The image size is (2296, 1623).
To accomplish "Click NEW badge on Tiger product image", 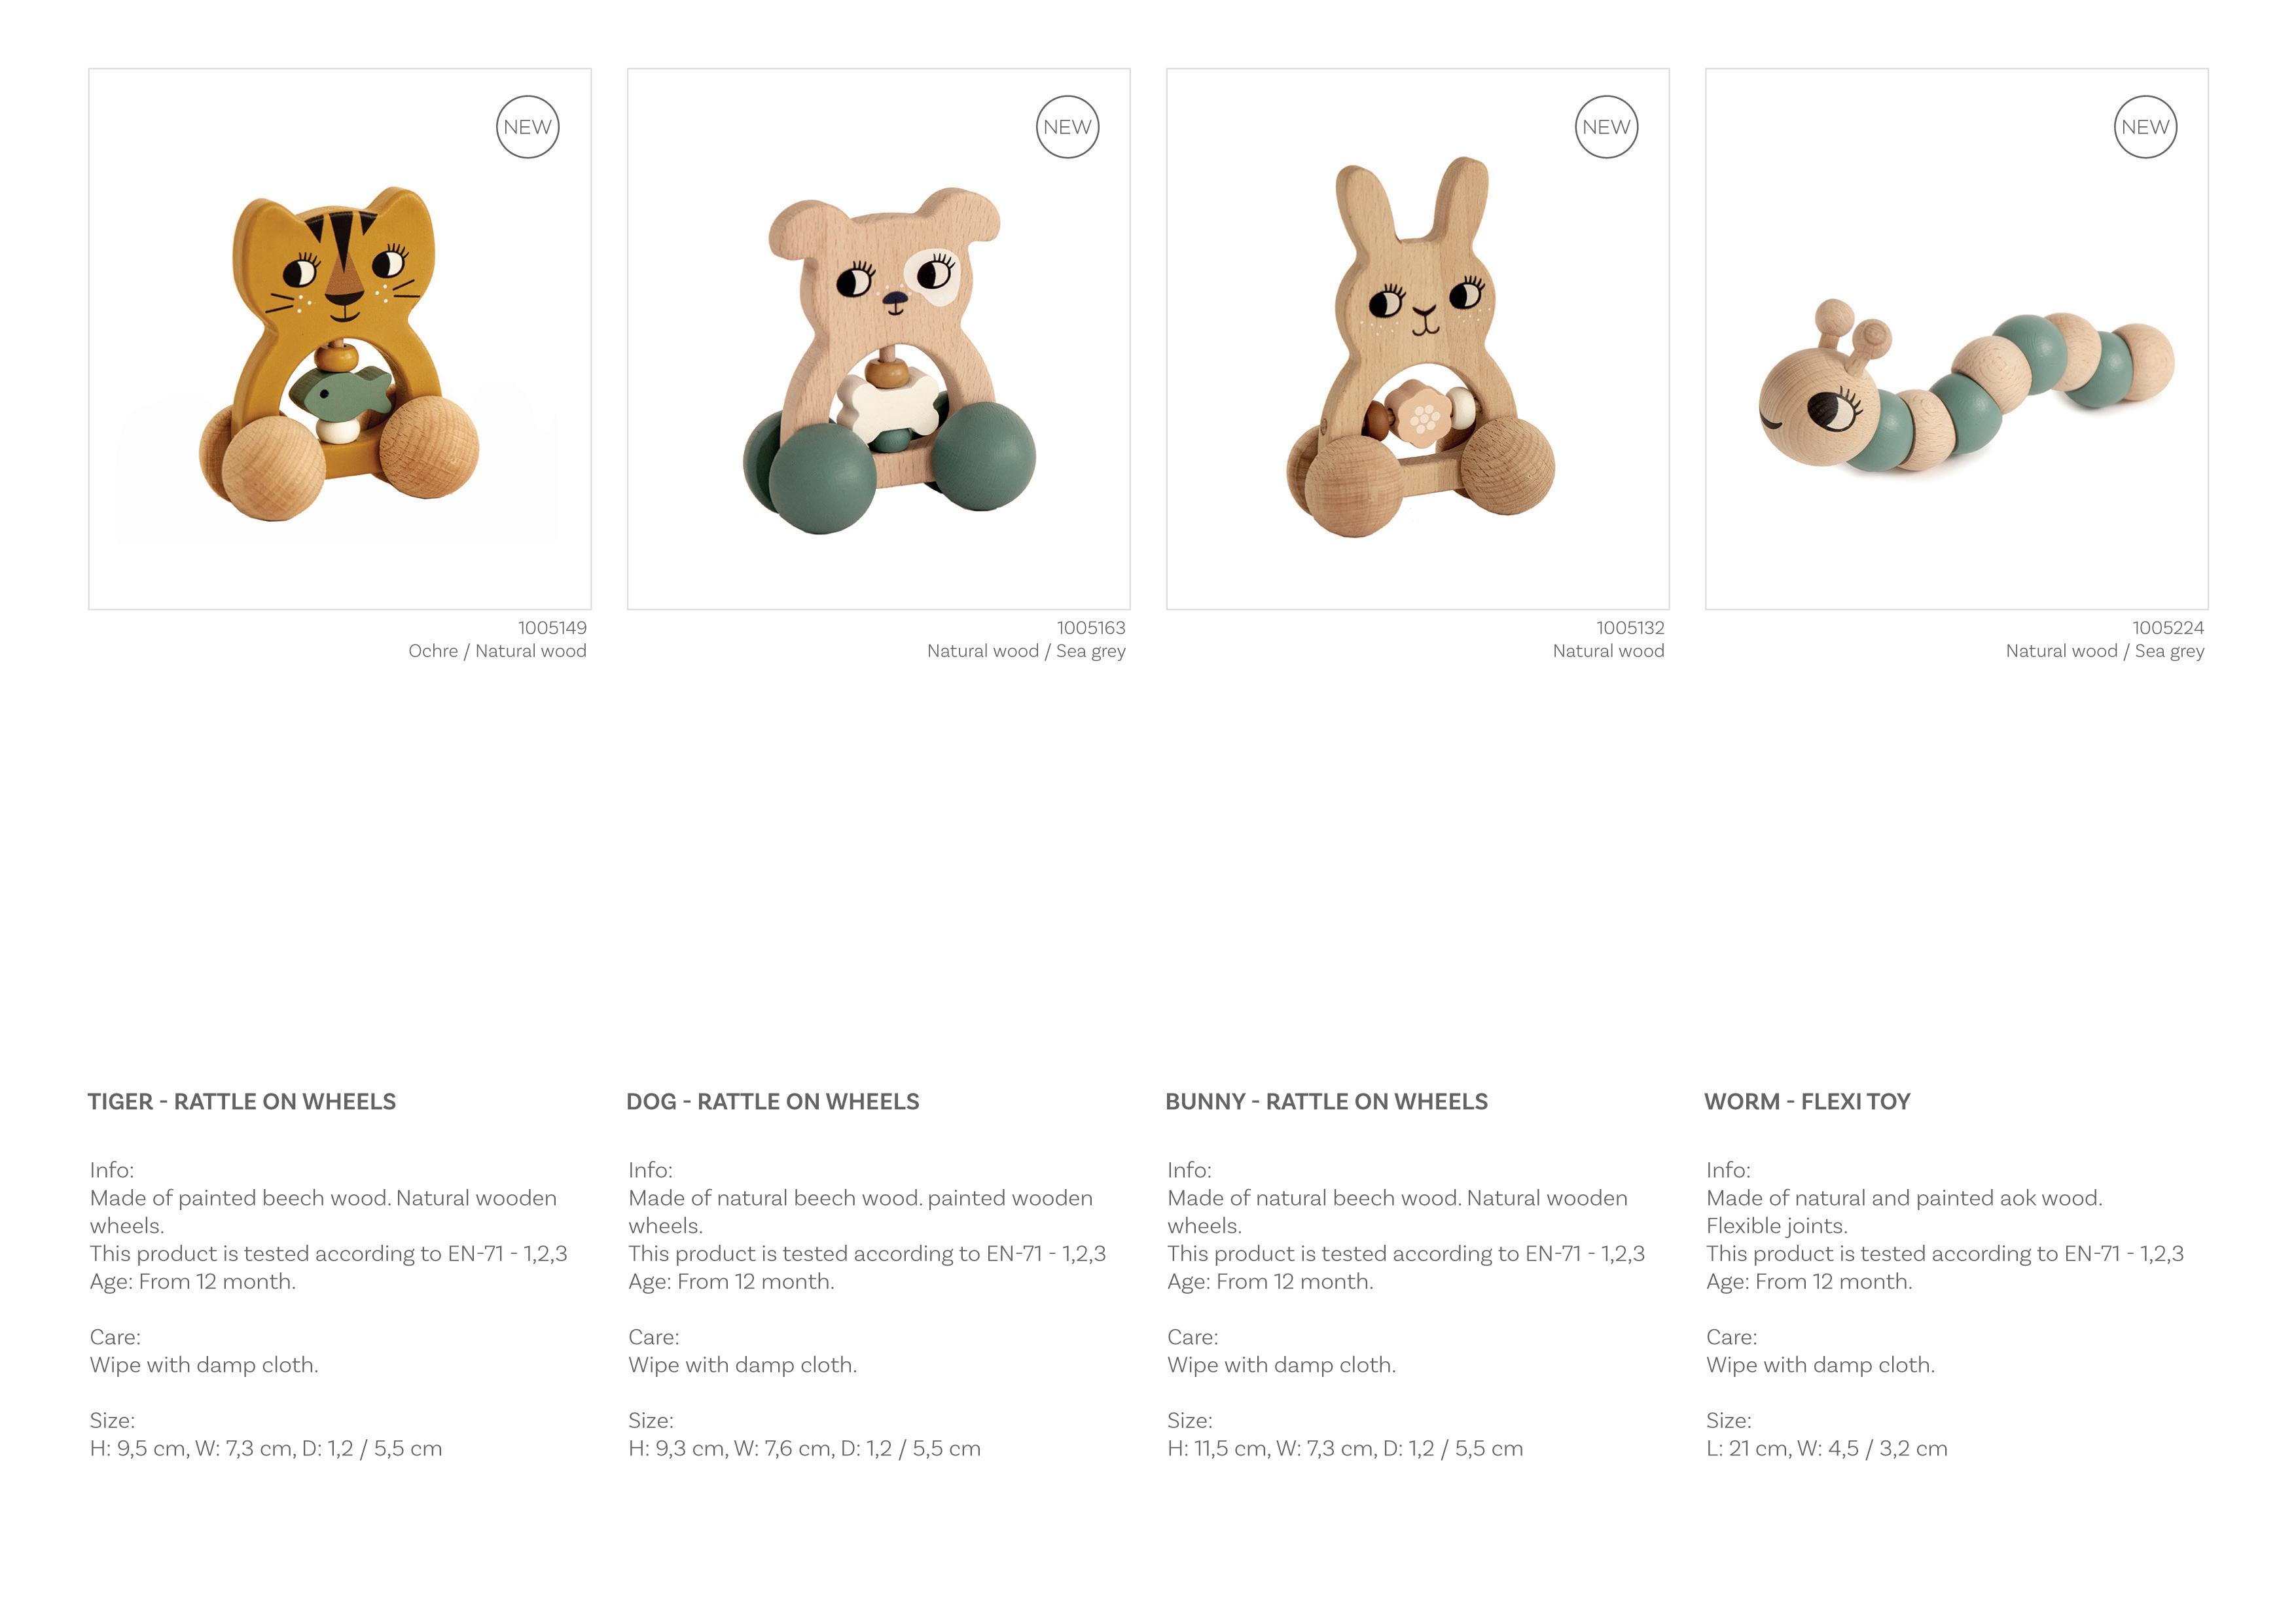I will tap(527, 127).
